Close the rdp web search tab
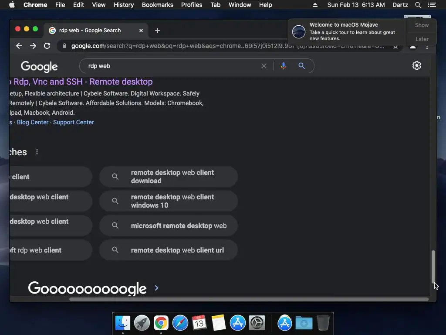Image resolution: width=446 pixels, height=335 pixels. pos(141,31)
